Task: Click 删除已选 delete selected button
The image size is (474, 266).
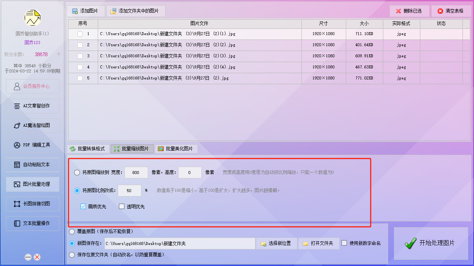Action: (410, 11)
